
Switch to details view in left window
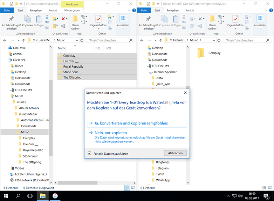[128, 188]
